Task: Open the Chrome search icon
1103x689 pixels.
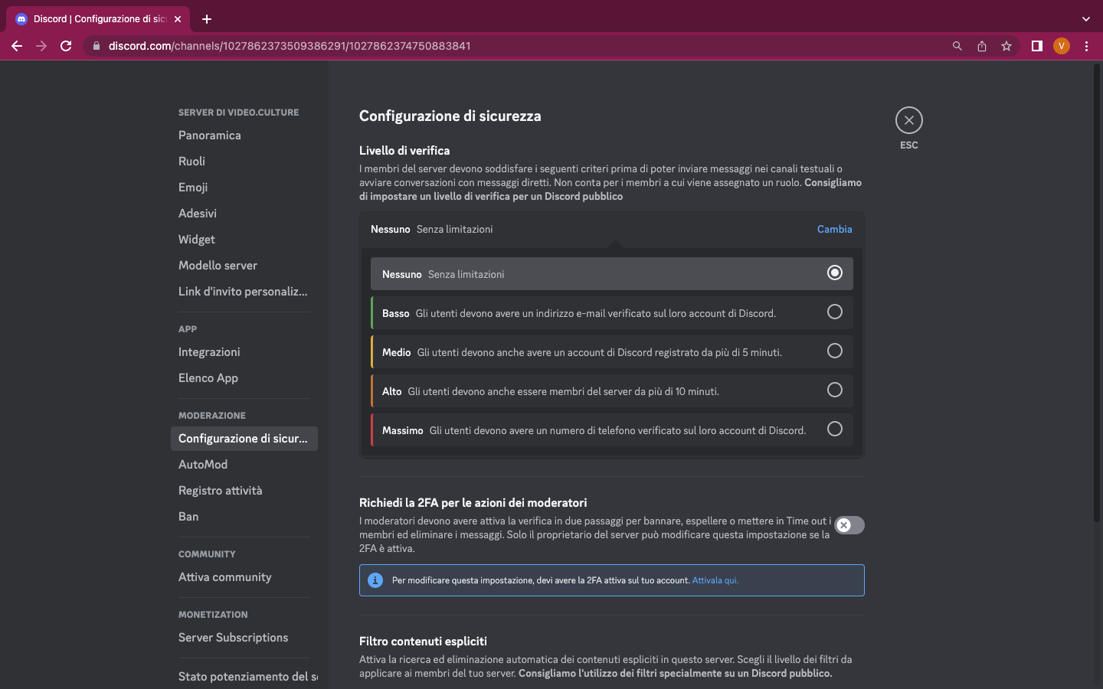Action: click(x=957, y=46)
